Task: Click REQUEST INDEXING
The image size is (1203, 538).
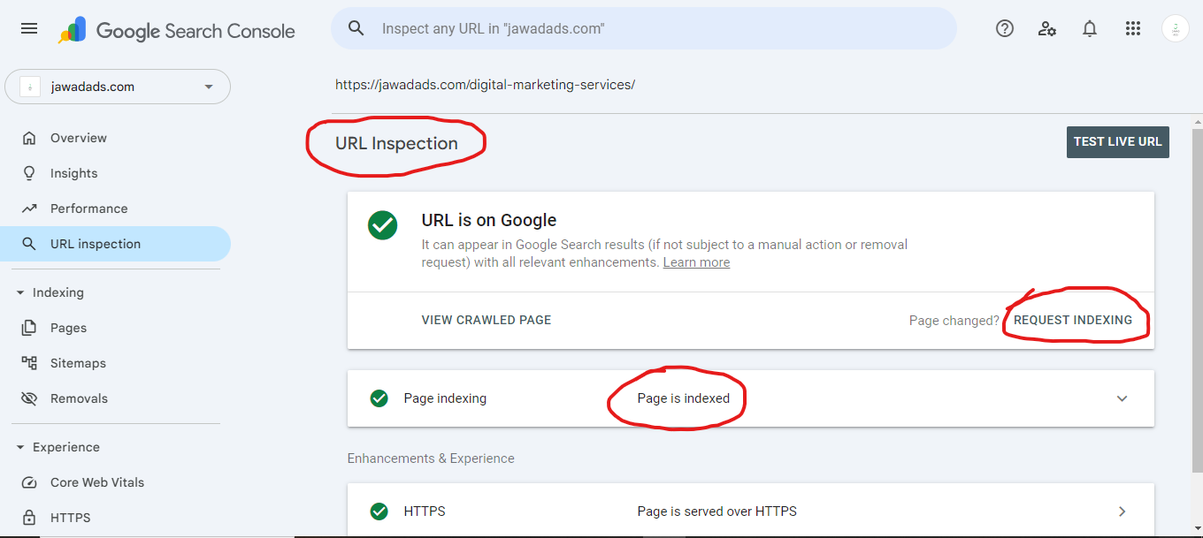Action: (x=1072, y=320)
